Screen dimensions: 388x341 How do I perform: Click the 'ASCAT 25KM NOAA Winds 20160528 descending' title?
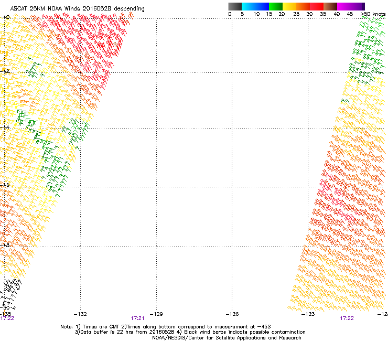(x=77, y=9)
